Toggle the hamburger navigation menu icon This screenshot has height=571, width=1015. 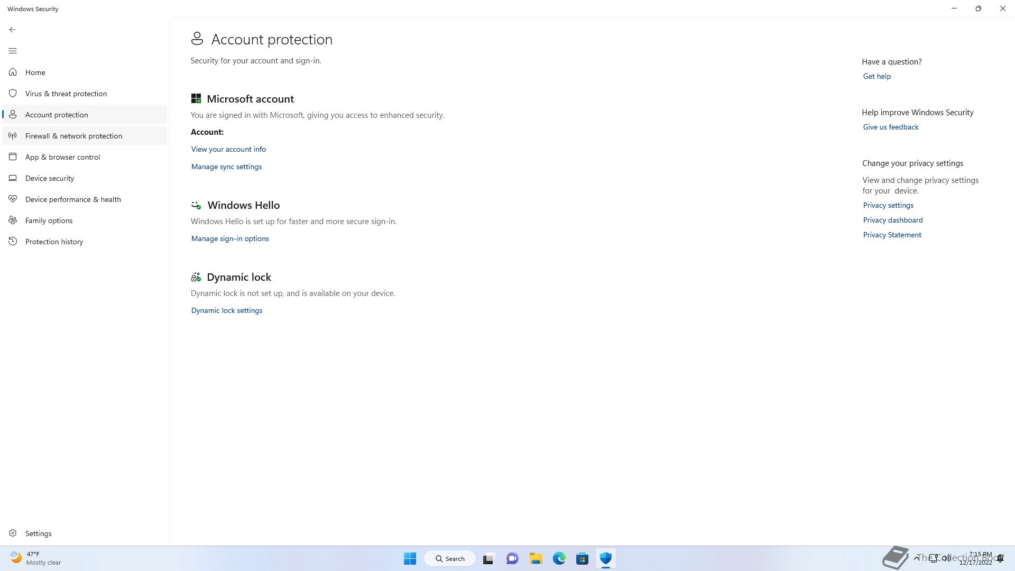[x=13, y=51]
